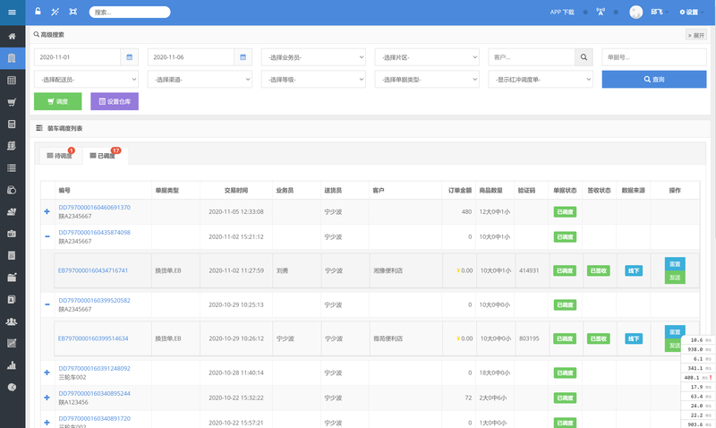Click the purple 设置仓库 button
The height and width of the screenshot is (428, 716).
115,101
